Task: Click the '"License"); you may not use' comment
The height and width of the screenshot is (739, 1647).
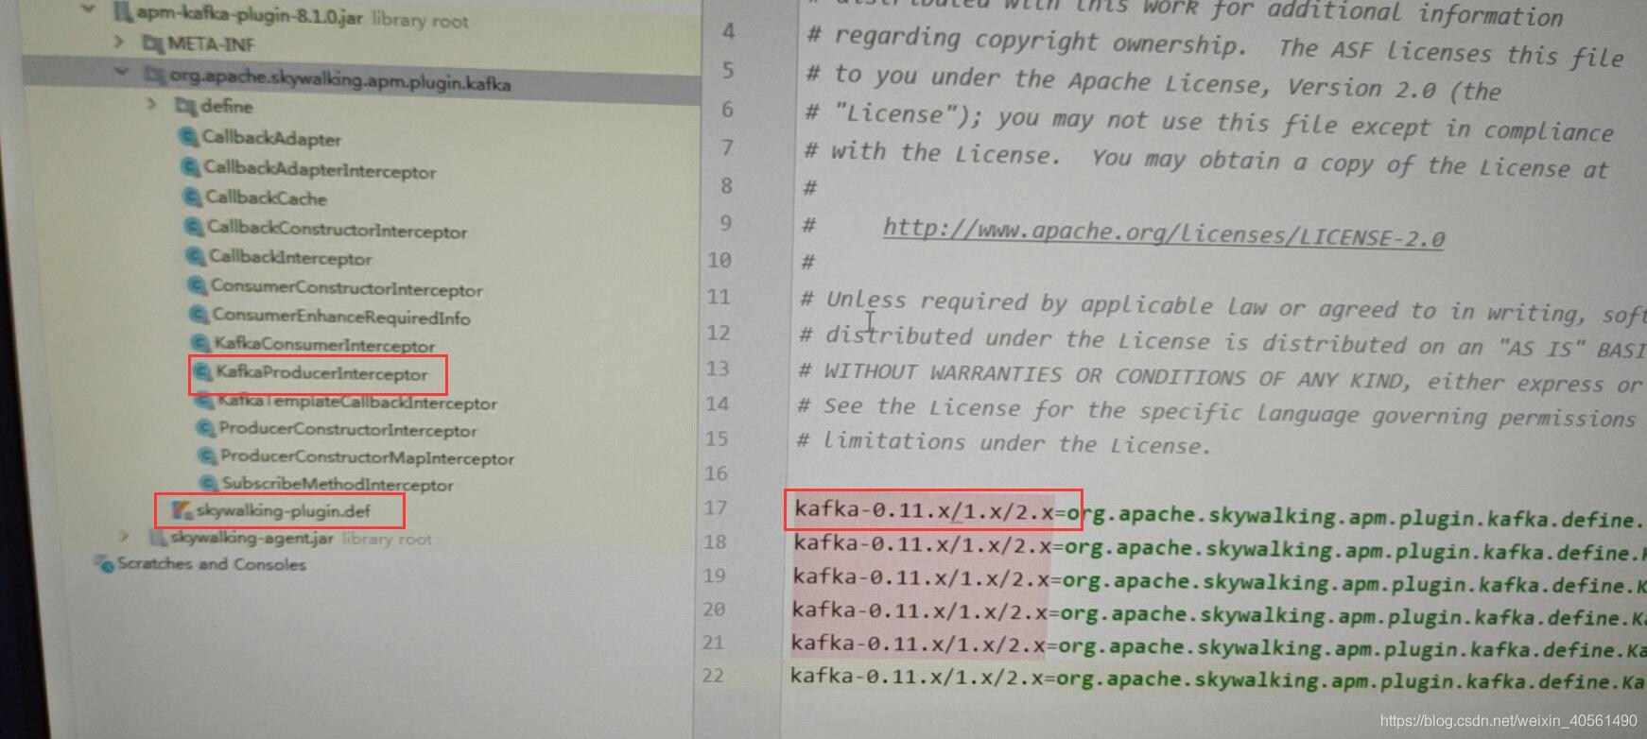Action: pos(1208,121)
